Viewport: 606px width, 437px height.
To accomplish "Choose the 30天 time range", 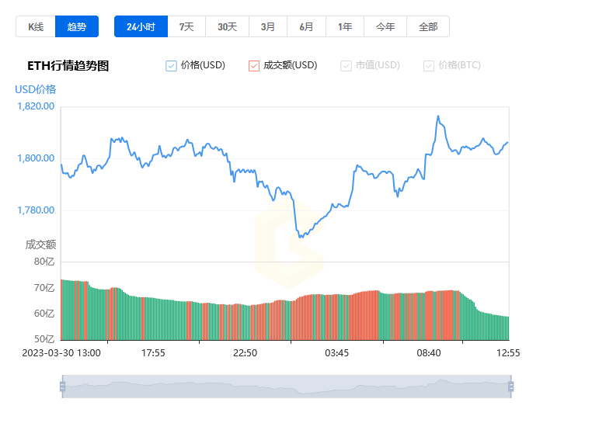I will (227, 26).
